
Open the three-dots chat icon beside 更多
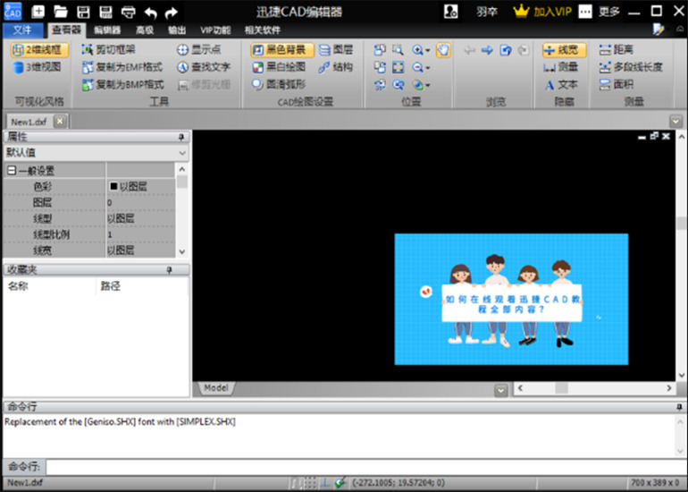[585, 12]
